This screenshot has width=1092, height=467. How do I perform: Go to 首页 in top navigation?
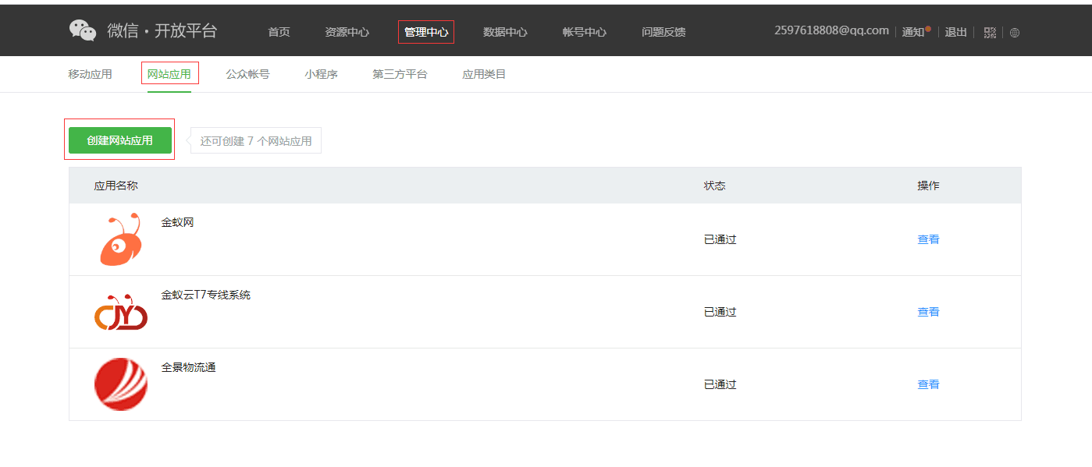click(279, 32)
